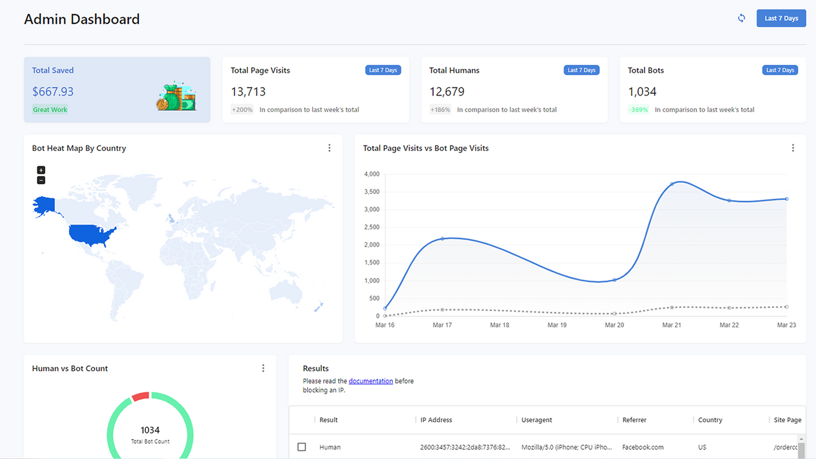The width and height of the screenshot is (816, 459).
Task: Switch focus to the Results panel
Action: 316,368
